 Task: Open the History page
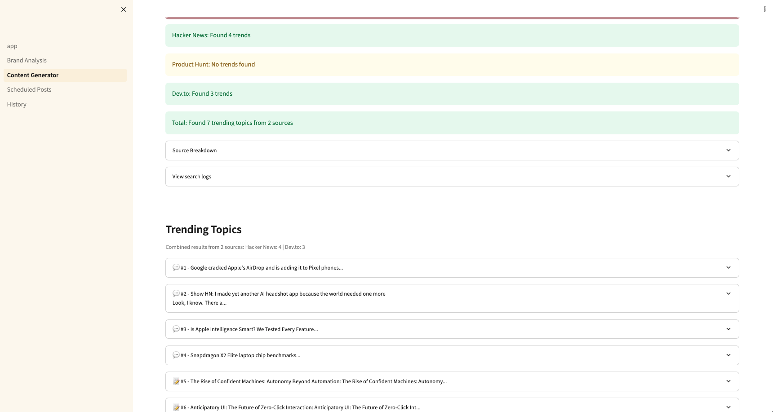coord(17,105)
